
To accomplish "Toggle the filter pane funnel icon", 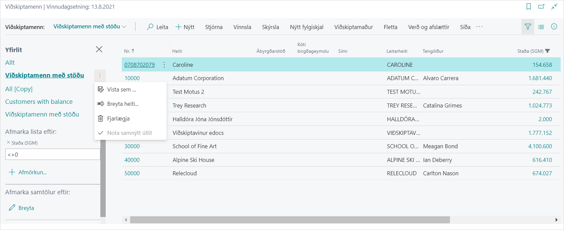I will click(528, 27).
